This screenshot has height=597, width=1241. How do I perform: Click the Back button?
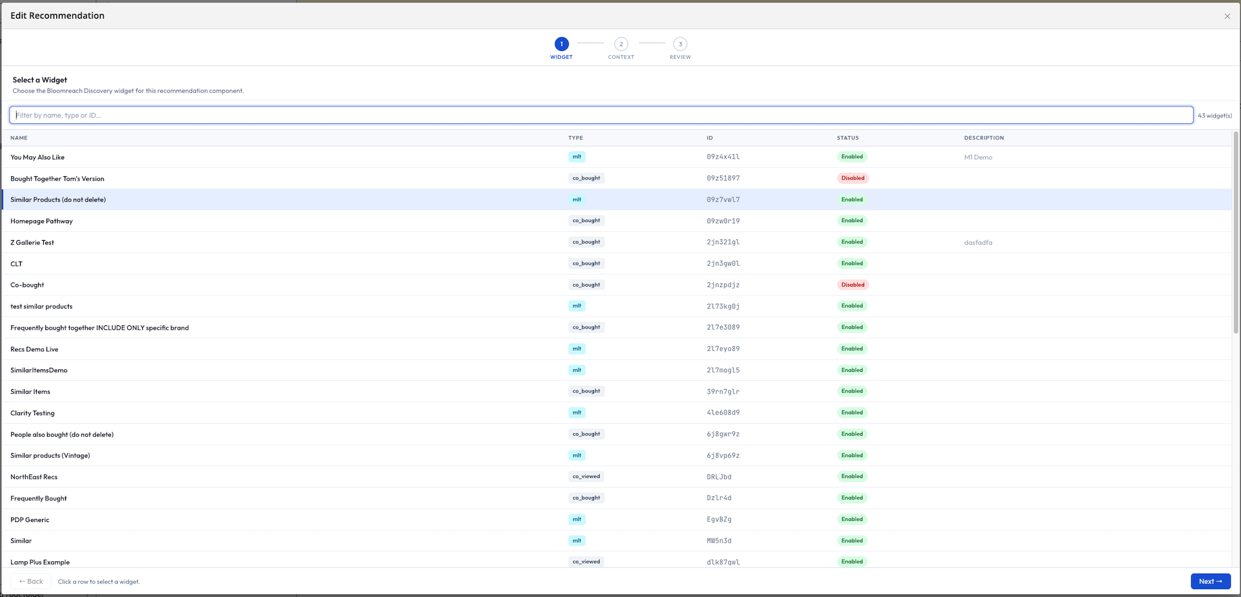(x=31, y=582)
